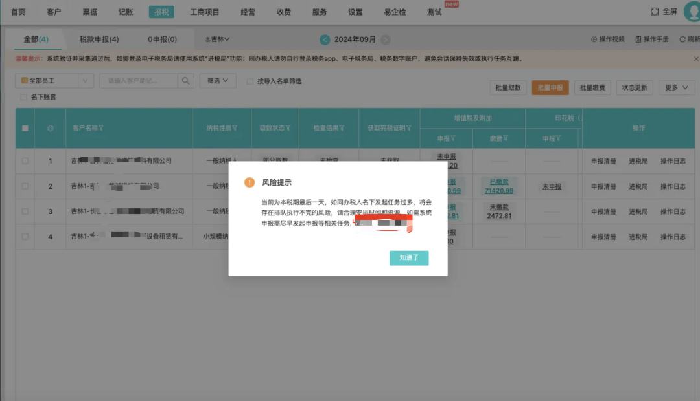Click the filter icon on 缴费 column
700x401 pixels.
coord(506,138)
